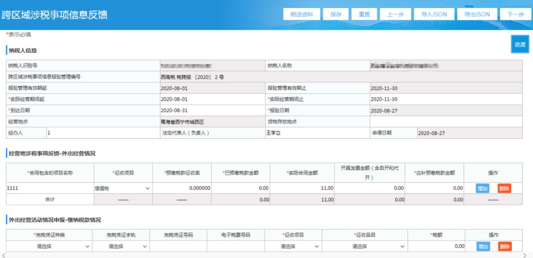Click the 外出经营情况 section heading
The width and height of the screenshot is (533, 258).
pyautogui.click(x=52, y=153)
